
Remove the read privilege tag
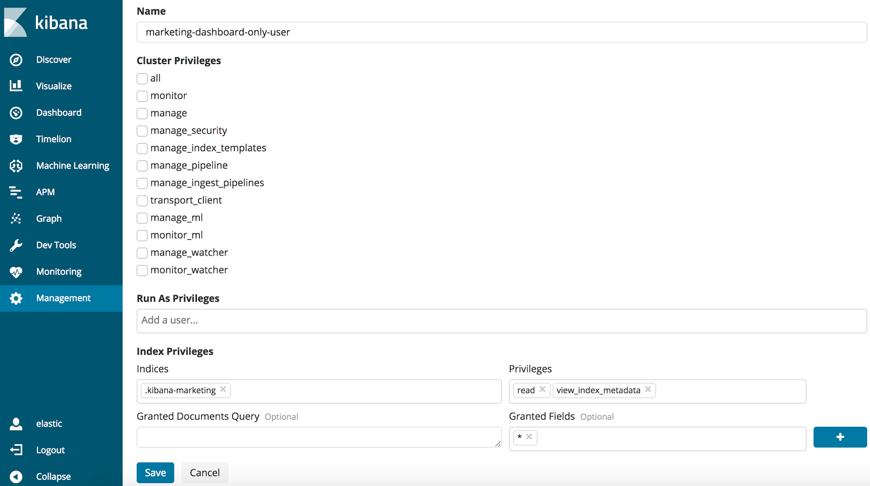point(542,390)
